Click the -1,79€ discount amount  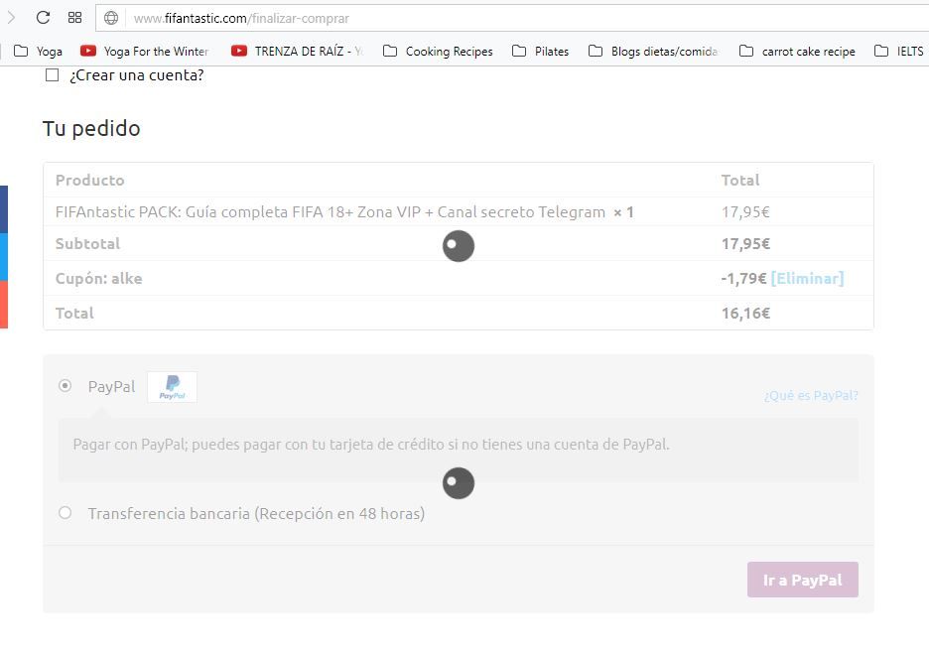pyautogui.click(x=743, y=279)
